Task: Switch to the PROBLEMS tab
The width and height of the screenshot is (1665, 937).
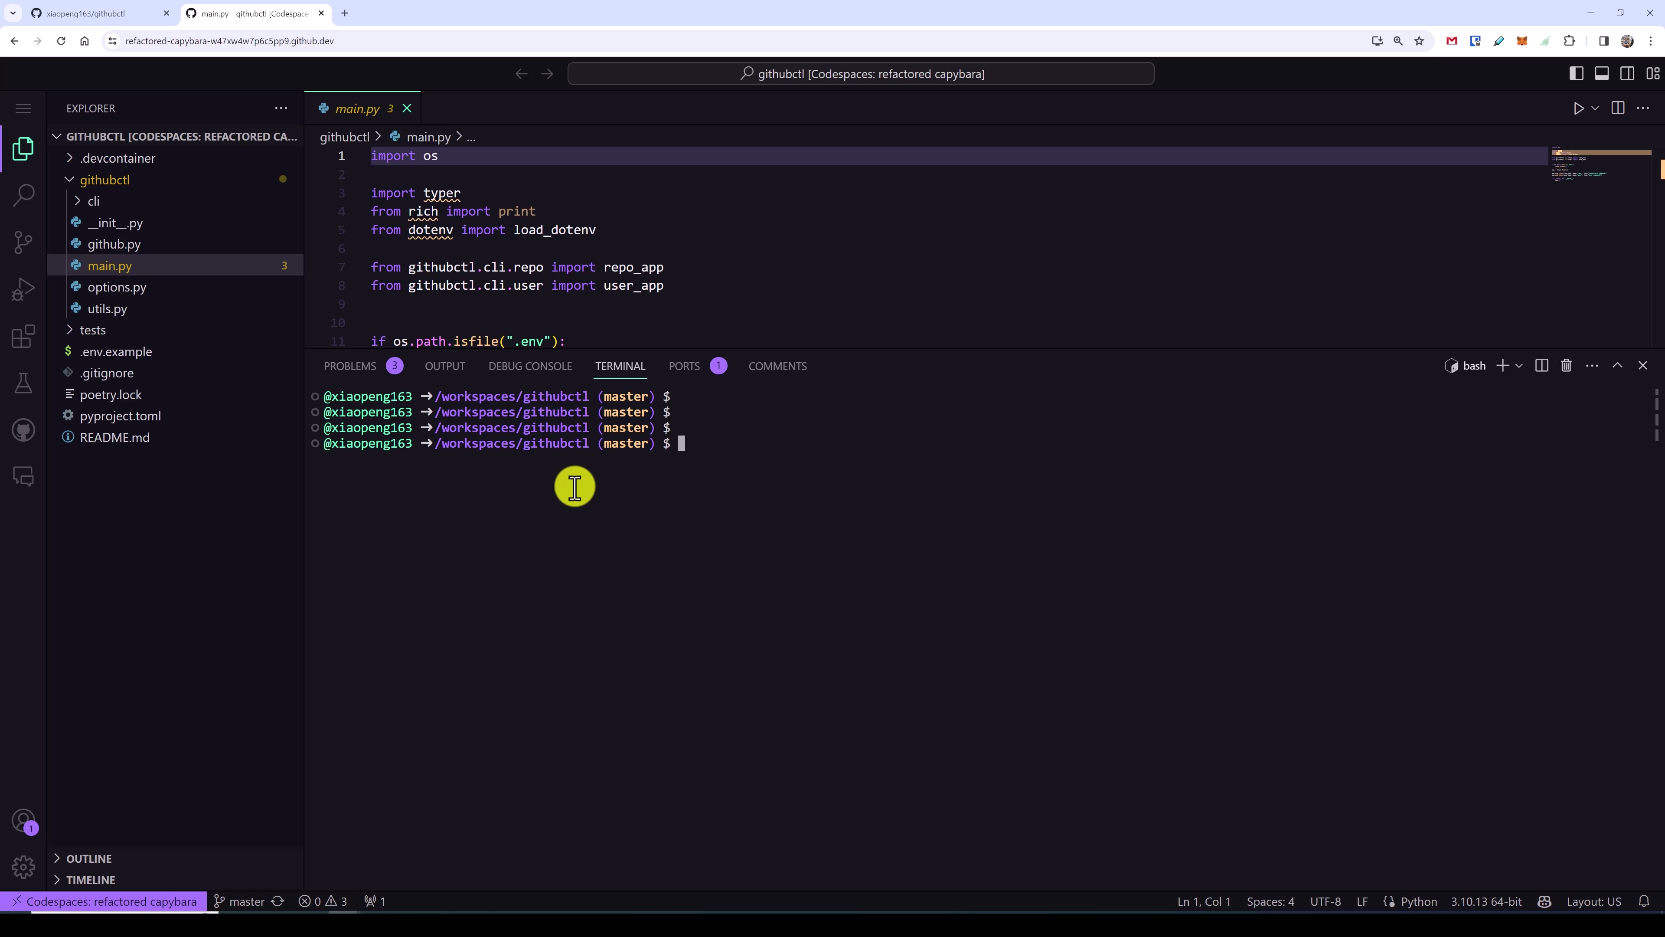Action: [349, 366]
